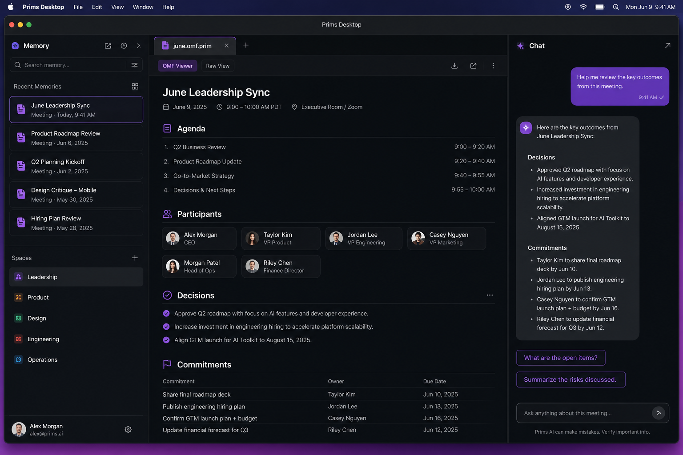The height and width of the screenshot is (455, 683).
Task: Download the meeting document
Action: pyautogui.click(x=454, y=66)
